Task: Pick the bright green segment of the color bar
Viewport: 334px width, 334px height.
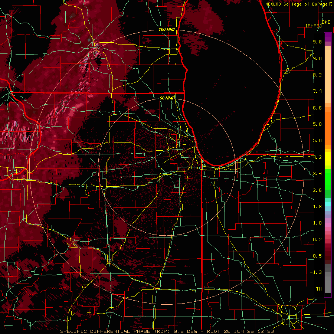Action: 328,179
